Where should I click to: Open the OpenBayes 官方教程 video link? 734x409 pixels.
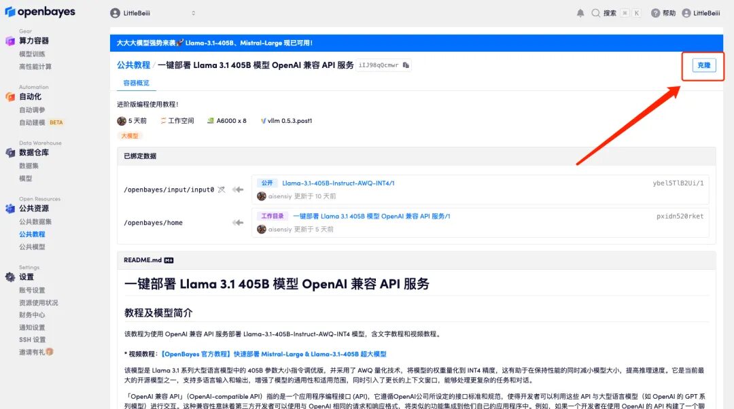click(x=273, y=354)
